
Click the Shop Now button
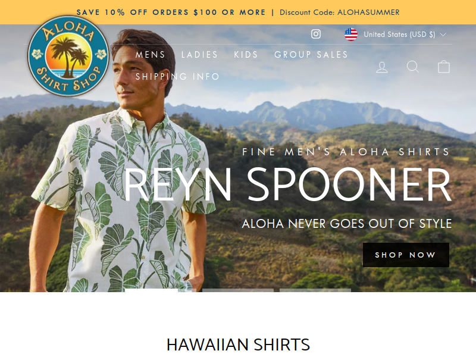coord(406,255)
